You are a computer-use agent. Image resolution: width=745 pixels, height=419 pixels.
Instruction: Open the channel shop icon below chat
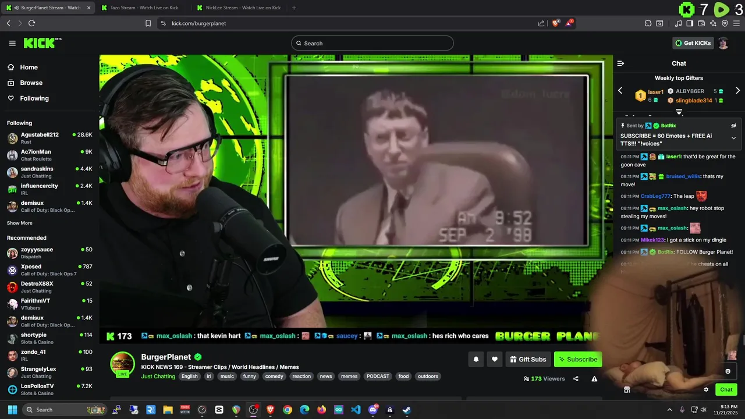tap(627, 390)
